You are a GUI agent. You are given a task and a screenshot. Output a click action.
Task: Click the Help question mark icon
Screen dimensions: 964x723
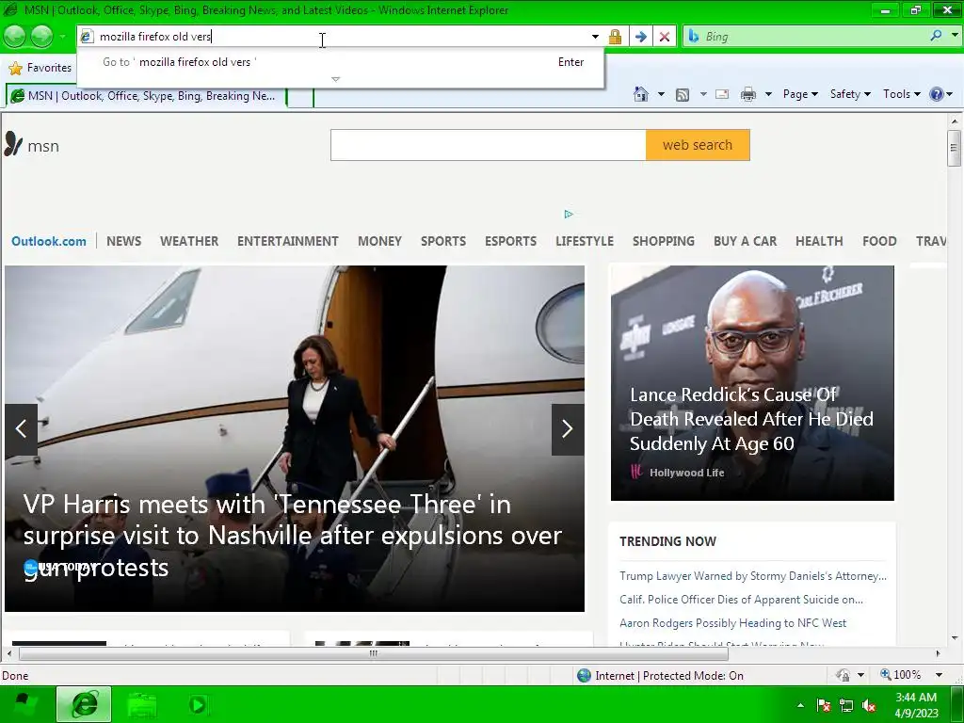click(937, 94)
